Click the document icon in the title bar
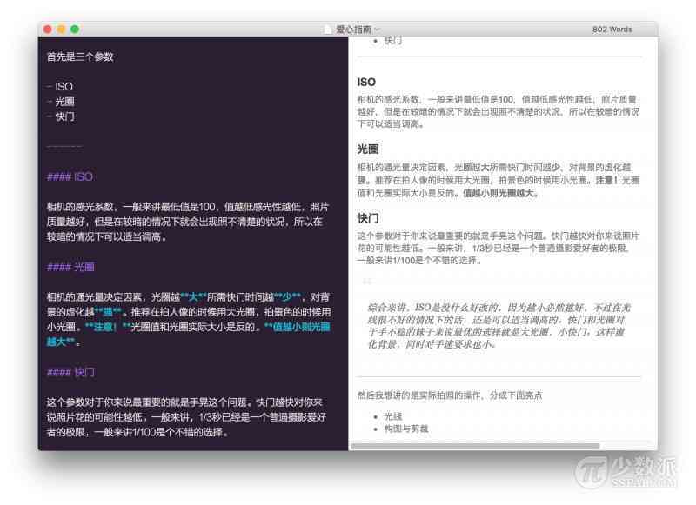Viewport: 696px width, 505px height. tap(328, 30)
